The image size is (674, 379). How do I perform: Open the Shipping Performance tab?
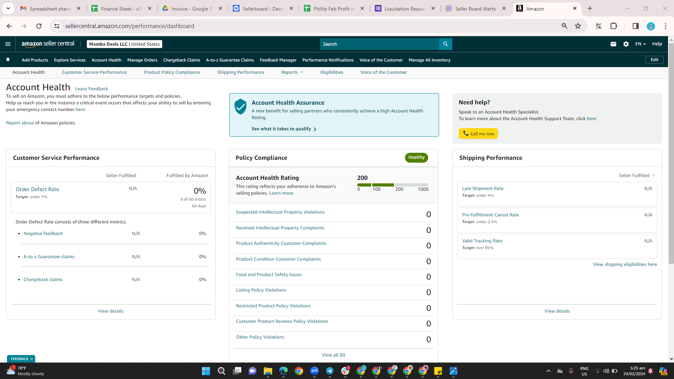241,72
